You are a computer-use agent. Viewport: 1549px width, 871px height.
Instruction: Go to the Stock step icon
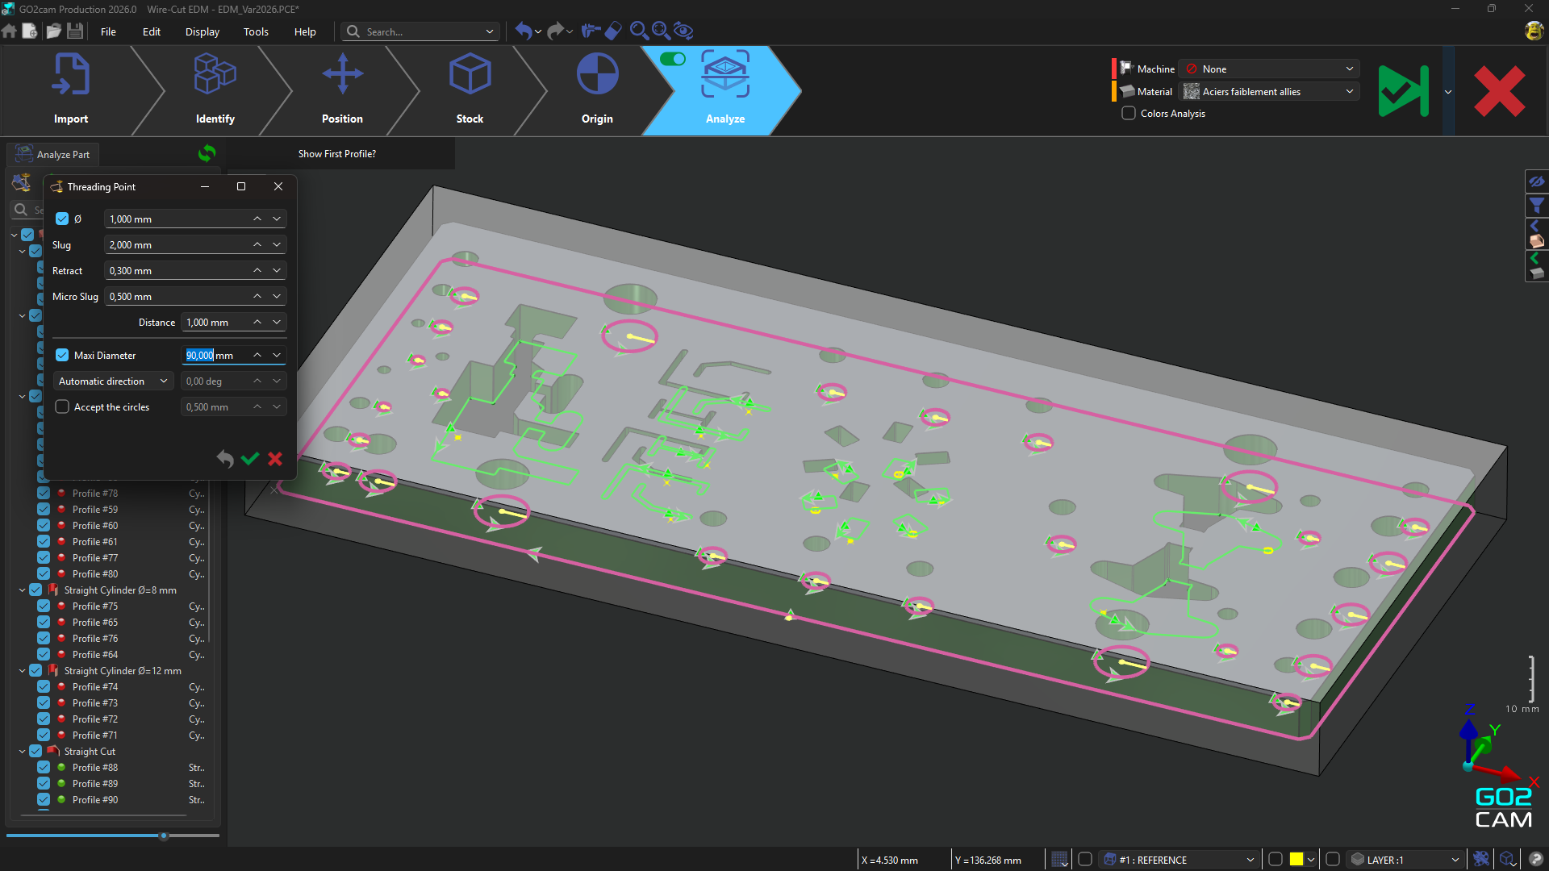pyautogui.click(x=470, y=75)
